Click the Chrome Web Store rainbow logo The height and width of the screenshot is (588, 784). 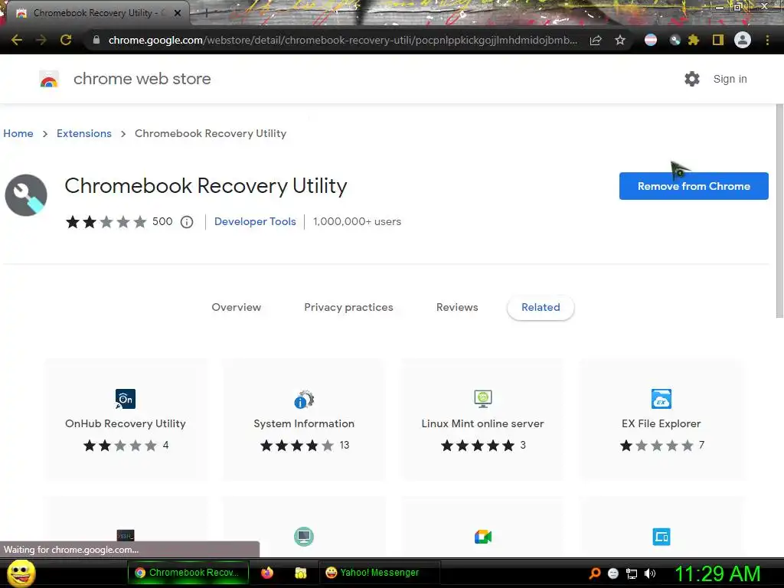point(49,79)
